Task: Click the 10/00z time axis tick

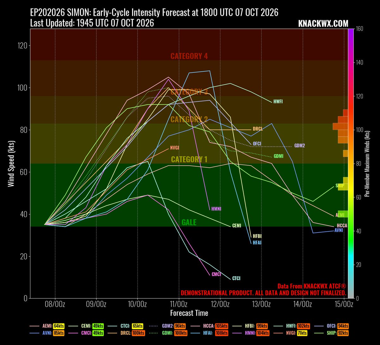Action: click(137, 304)
